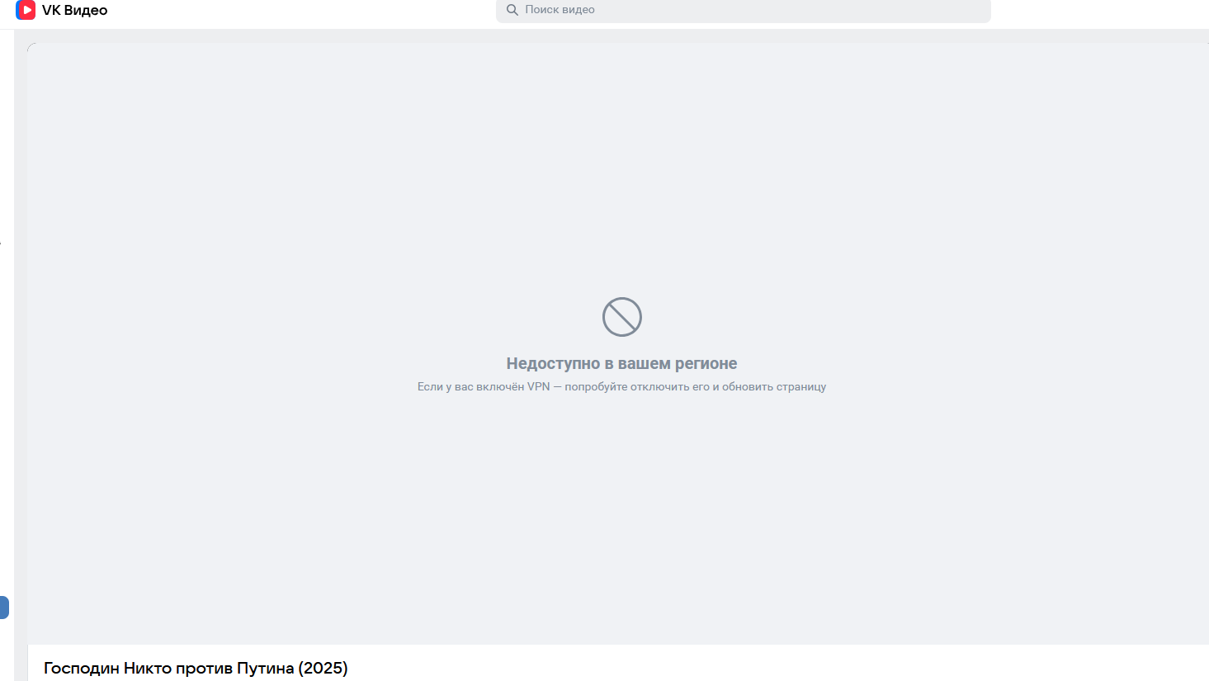Click Господин at start of video title
The width and height of the screenshot is (1209, 681).
coord(82,668)
